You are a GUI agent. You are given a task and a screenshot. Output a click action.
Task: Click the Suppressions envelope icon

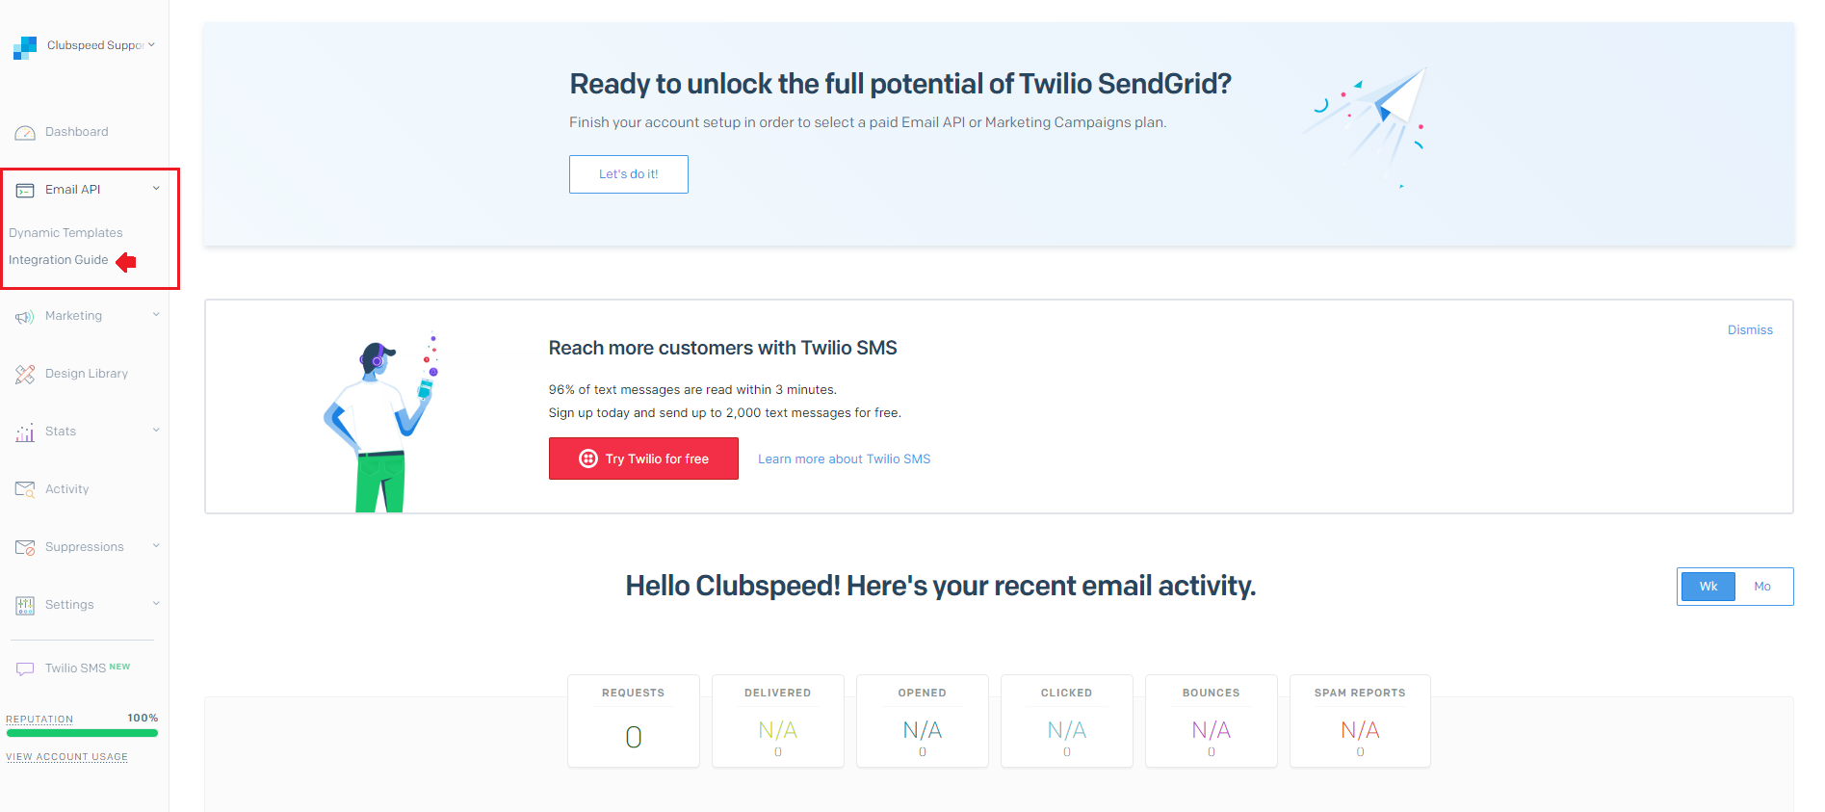(x=25, y=547)
